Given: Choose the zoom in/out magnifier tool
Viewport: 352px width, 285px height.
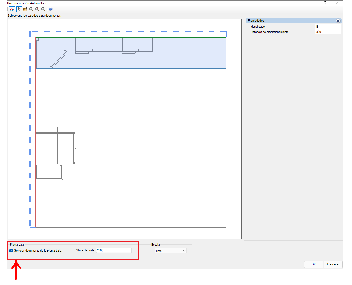Looking at the screenshot, I should pos(31,9).
